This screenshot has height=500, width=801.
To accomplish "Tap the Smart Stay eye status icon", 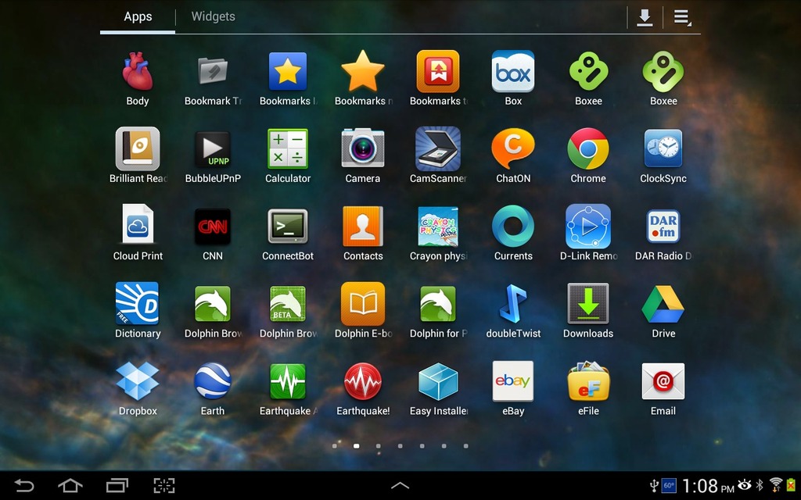I will 745,484.
